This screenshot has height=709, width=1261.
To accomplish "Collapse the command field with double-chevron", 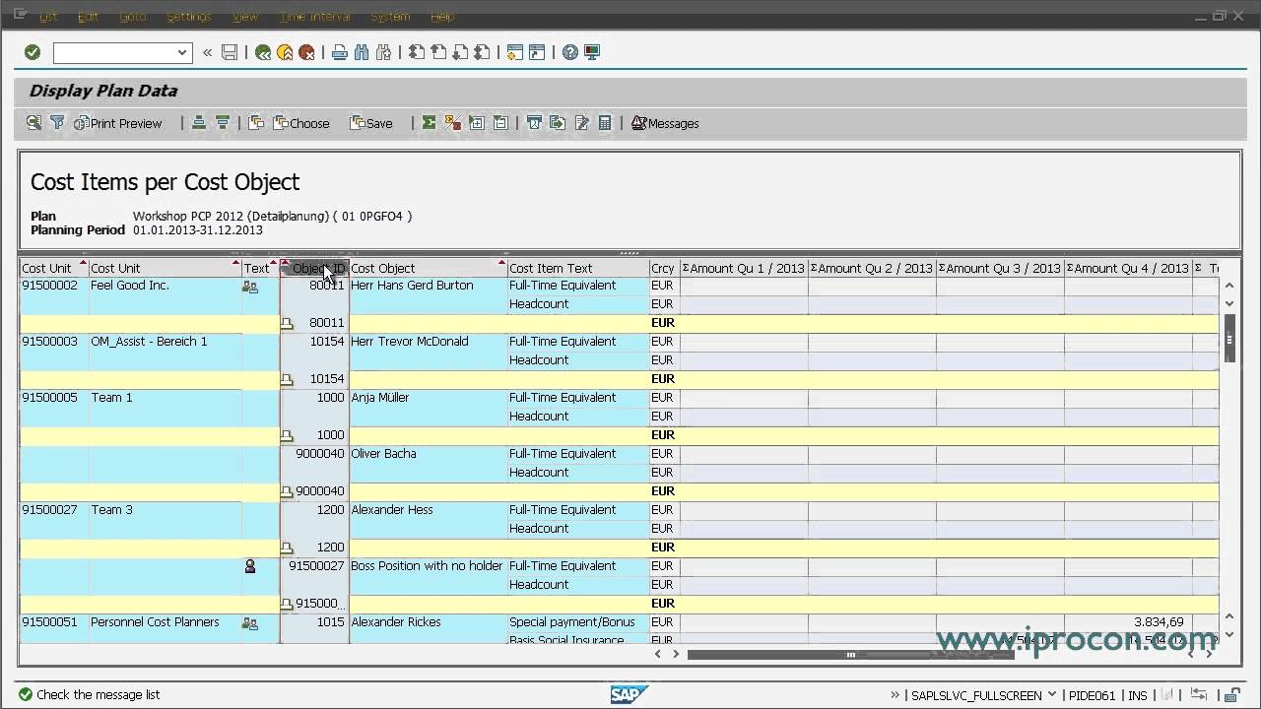I will pos(207,52).
